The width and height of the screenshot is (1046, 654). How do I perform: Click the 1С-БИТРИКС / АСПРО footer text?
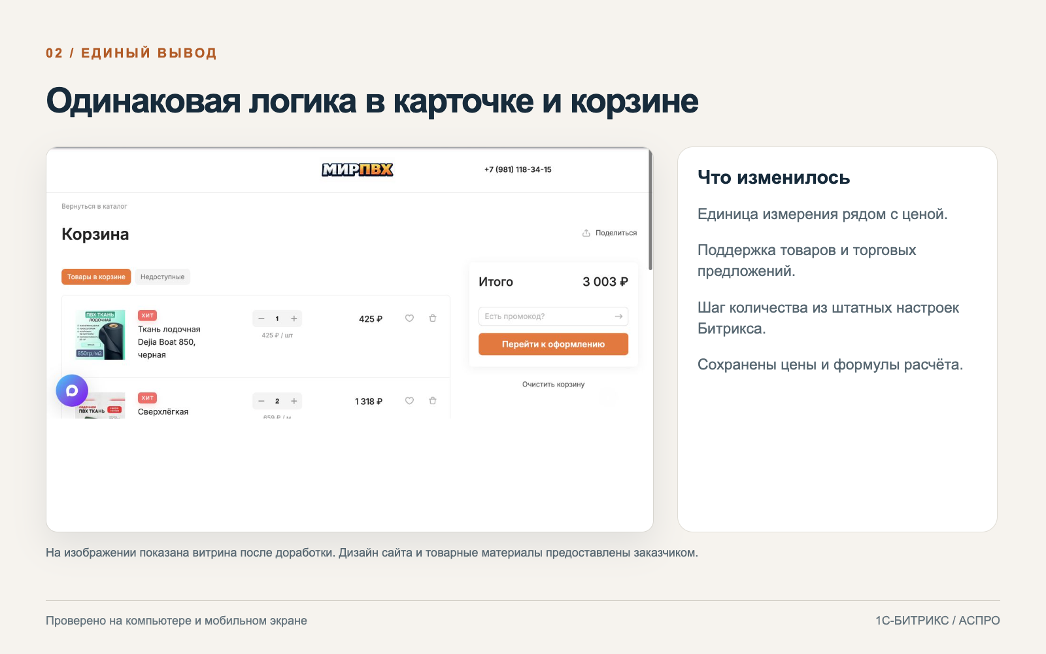[x=937, y=621]
